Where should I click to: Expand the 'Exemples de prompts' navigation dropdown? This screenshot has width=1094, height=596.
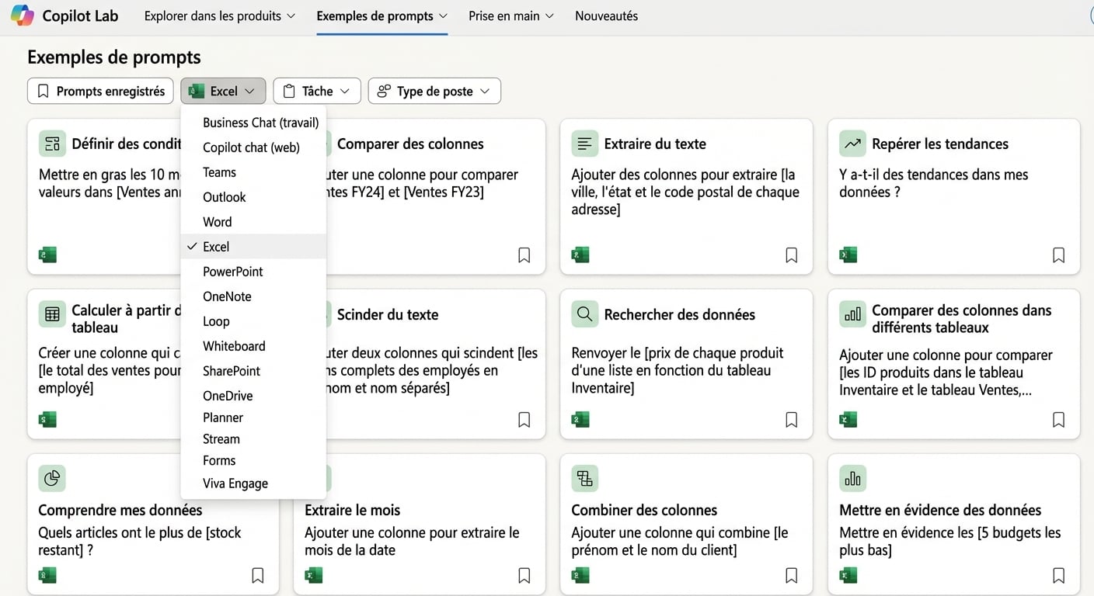click(382, 16)
